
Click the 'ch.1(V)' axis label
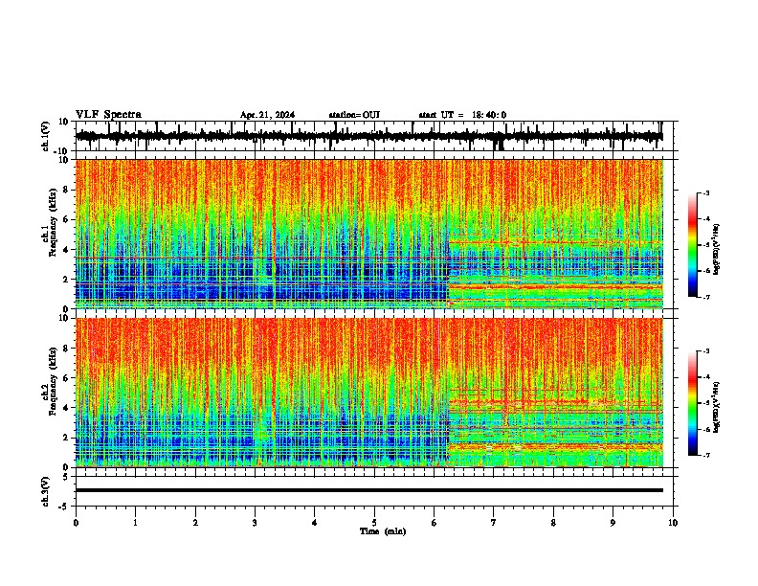46,136
